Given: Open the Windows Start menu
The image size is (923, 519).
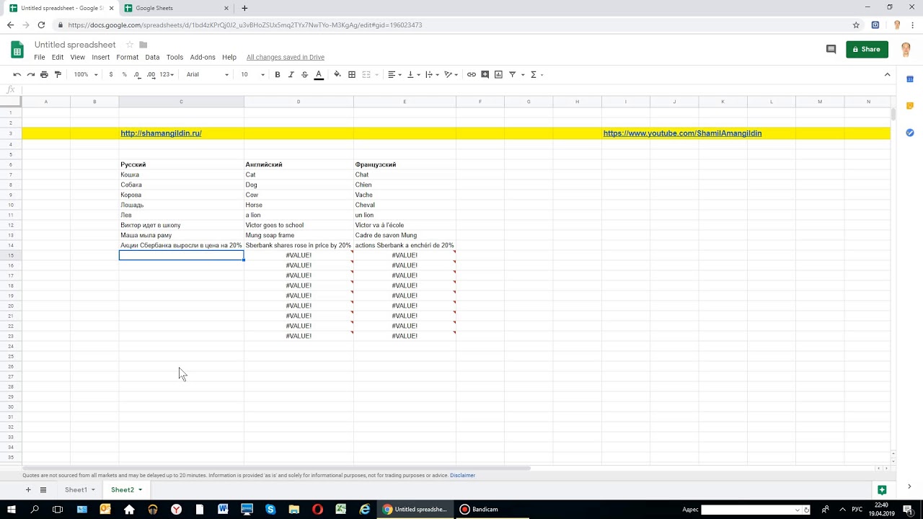Looking at the screenshot, I should [x=11, y=509].
